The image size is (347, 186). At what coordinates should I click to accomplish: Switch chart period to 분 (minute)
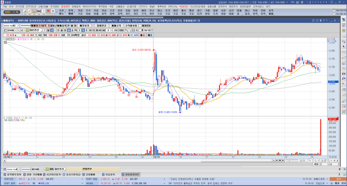(x=68, y=30)
